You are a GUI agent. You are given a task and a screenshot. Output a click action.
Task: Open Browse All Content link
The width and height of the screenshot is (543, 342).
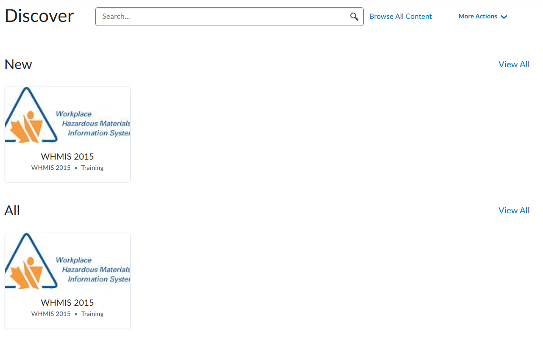click(x=401, y=16)
